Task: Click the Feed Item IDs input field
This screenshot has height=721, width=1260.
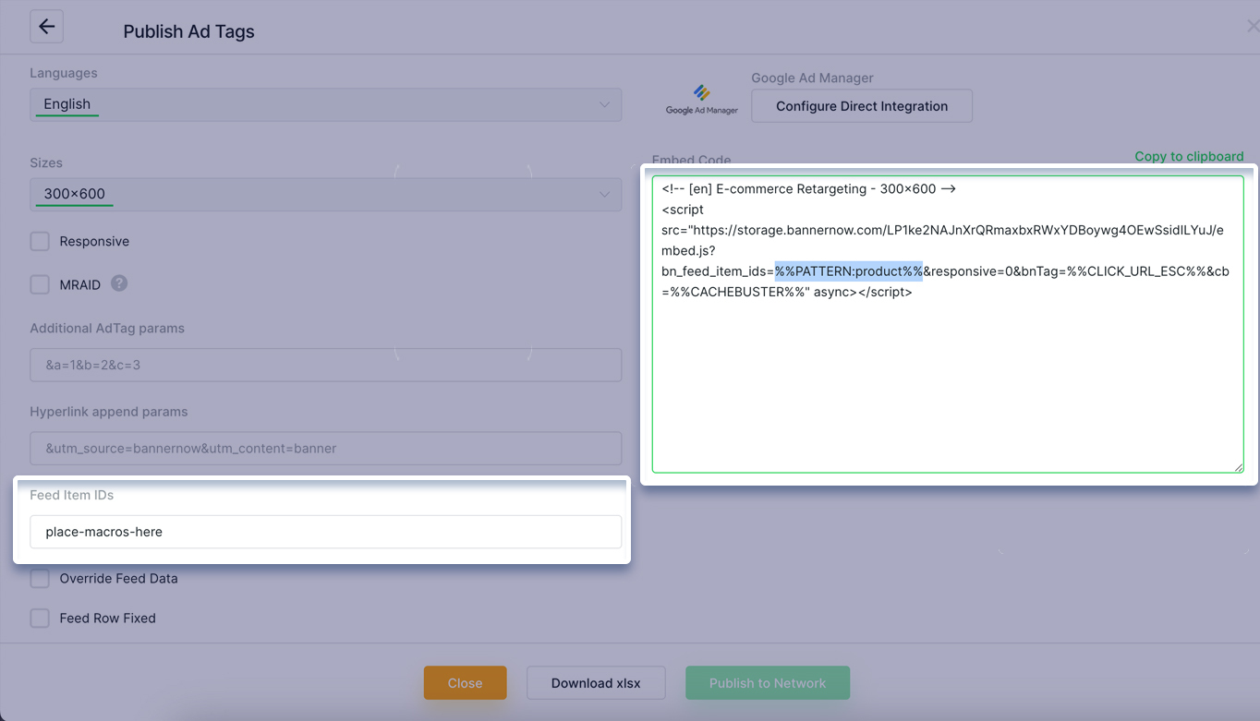Action: point(325,532)
